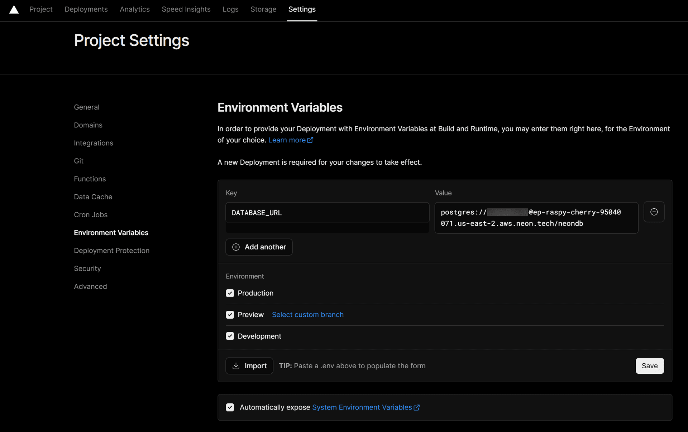The image size is (688, 432).
Task: Click the external link icon after System Environment Variables
Action: point(417,407)
